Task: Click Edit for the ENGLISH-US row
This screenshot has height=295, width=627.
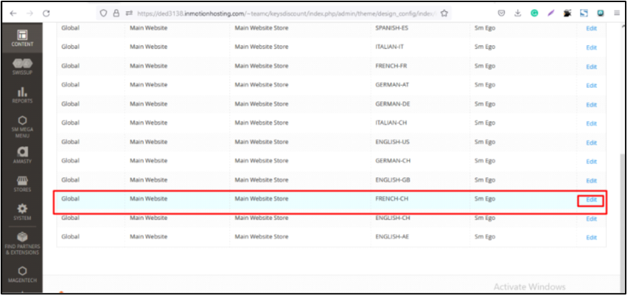Action: pyautogui.click(x=591, y=143)
